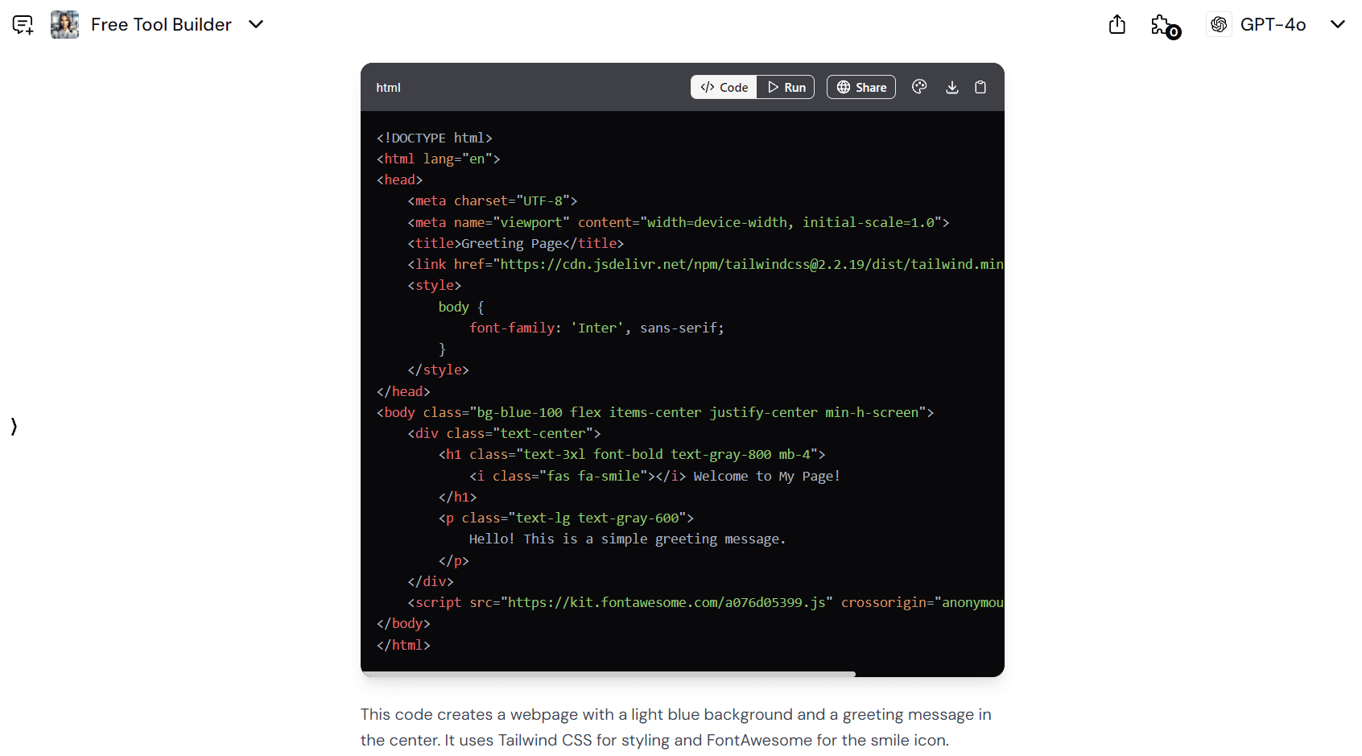The height and width of the screenshot is (756, 1362).
Task: Click 'Hello! This is a simple greeting message.' line
Action: [627, 539]
